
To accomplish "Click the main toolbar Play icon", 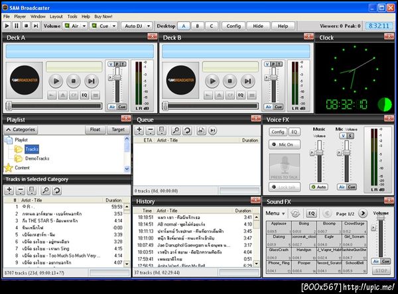I will pos(7,26).
